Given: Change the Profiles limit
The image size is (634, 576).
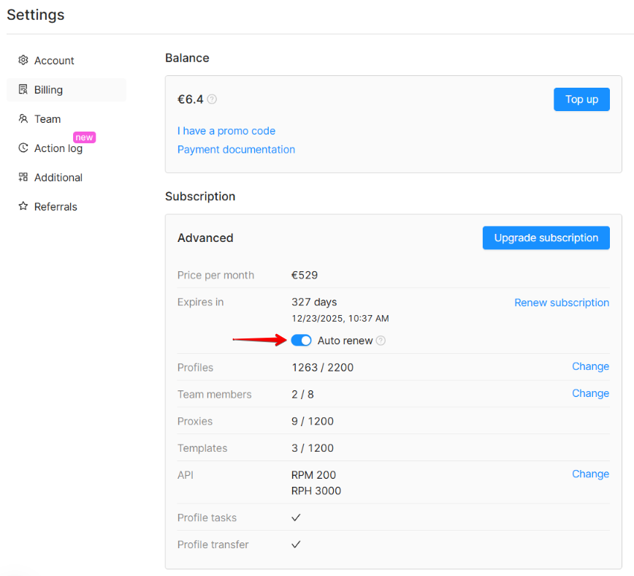Looking at the screenshot, I should (590, 366).
